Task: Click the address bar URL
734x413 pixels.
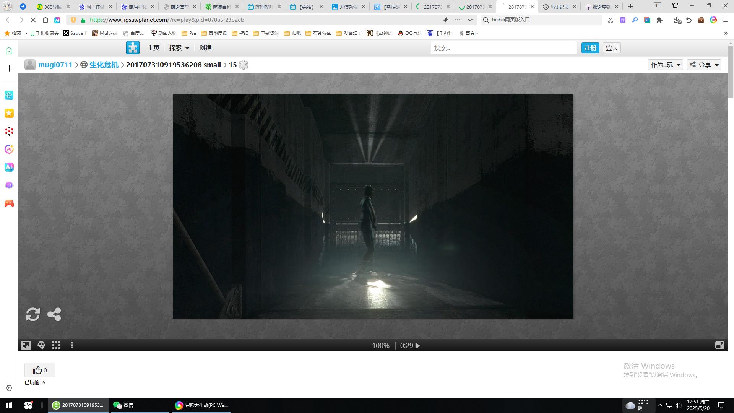Action: (167, 20)
